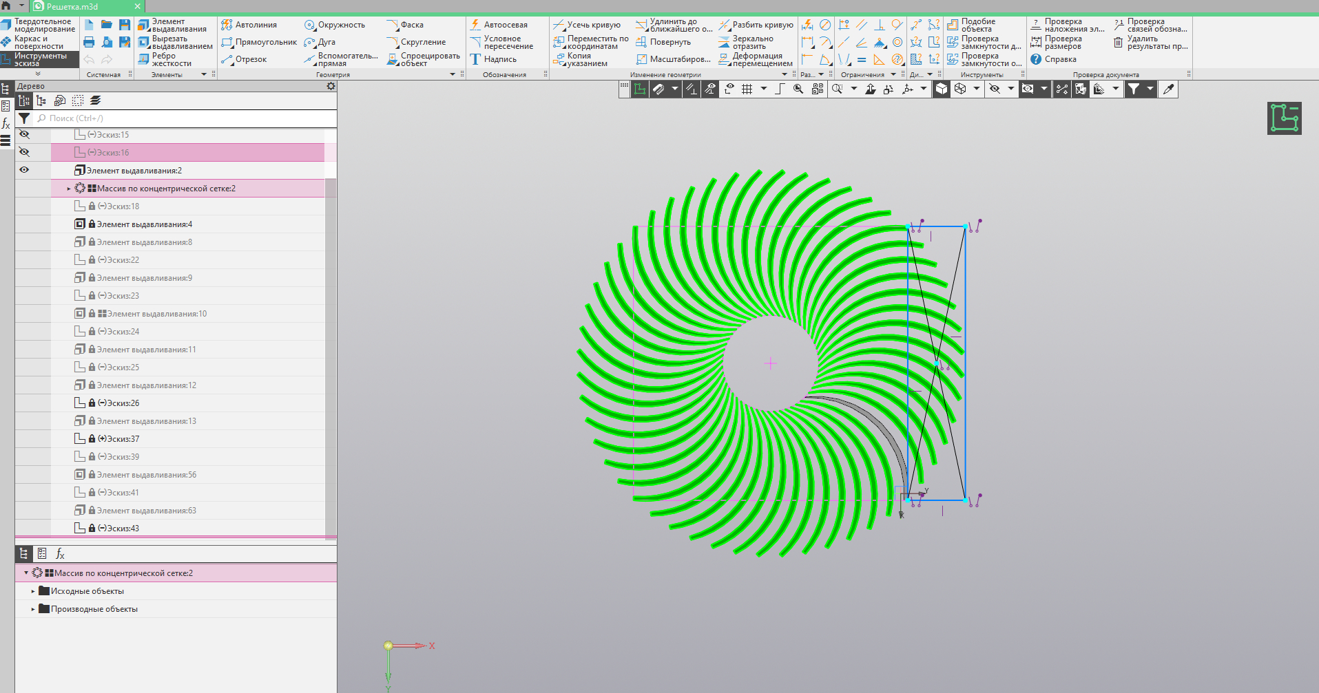The height and width of the screenshot is (693, 1319).
Task: Toggle visibility eye for Эскиз:15
Action: [x=25, y=134]
